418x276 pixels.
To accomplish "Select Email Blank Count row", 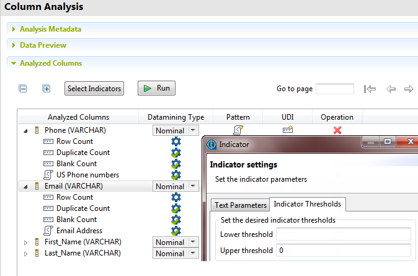I will pyautogui.click(x=76, y=220).
